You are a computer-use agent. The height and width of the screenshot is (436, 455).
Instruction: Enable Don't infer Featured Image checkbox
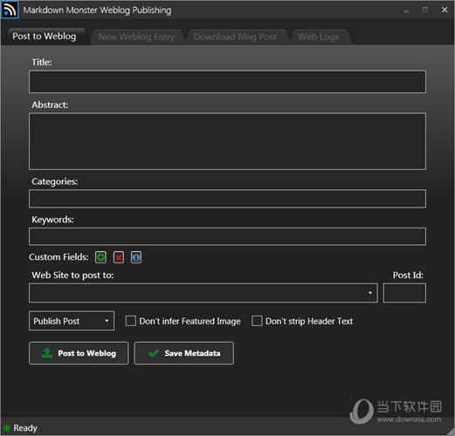(x=130, y=321)
